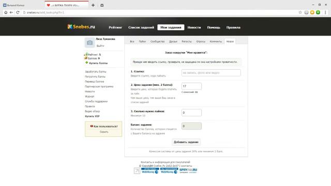Switch to the Лайки tab
This screenshot has height=186, width=331.
pos(142,41)
